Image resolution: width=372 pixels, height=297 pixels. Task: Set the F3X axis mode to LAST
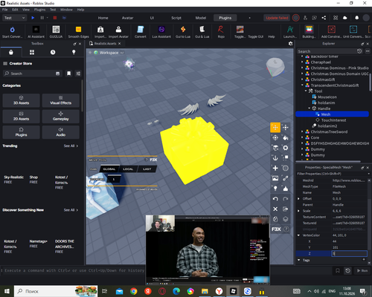coord(147,169)
